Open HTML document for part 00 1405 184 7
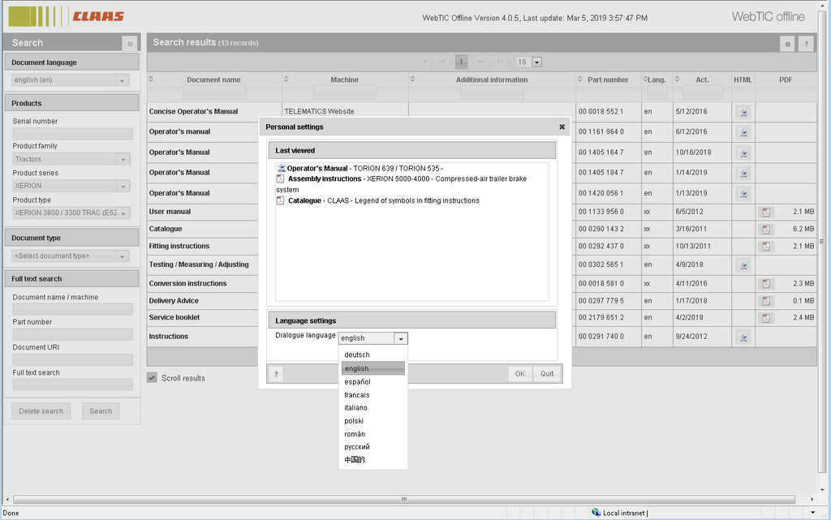The image size is (831, 520). click(743, 173)
